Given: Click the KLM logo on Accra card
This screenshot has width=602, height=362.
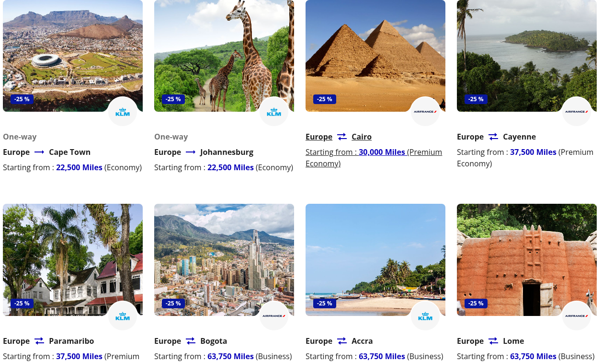Looking at the screenshot, I should (425, 316).
